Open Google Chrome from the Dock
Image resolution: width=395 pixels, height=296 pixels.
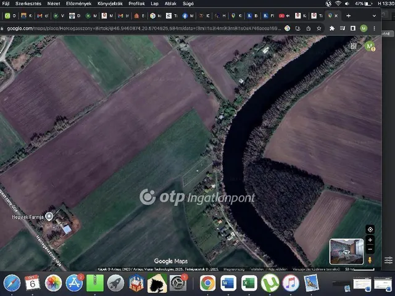(x=208, y=283)
